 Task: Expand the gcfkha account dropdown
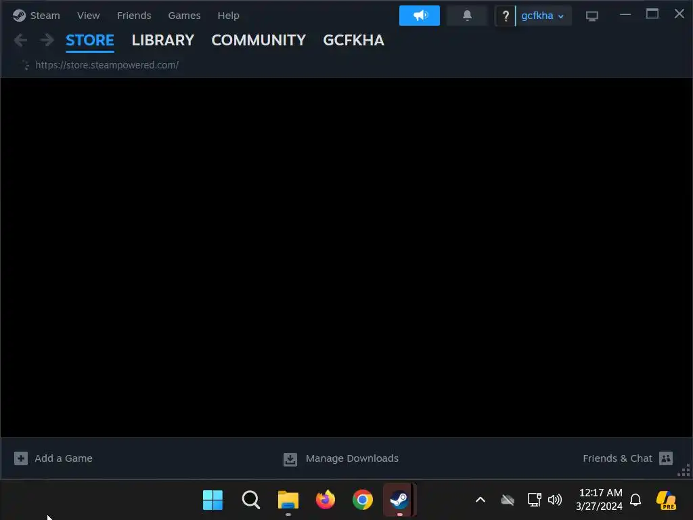(543, 16)
